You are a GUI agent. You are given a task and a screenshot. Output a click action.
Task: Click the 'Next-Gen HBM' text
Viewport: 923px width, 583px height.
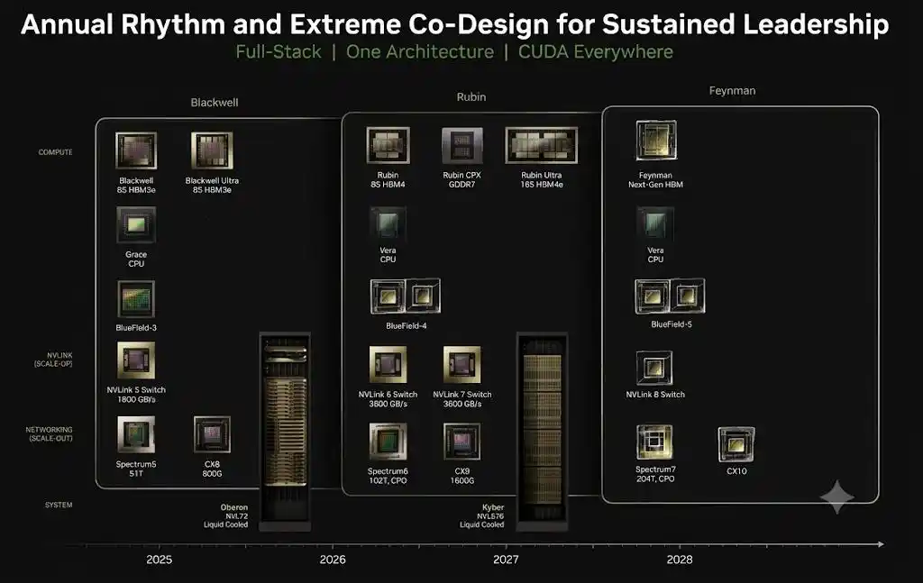656,185
